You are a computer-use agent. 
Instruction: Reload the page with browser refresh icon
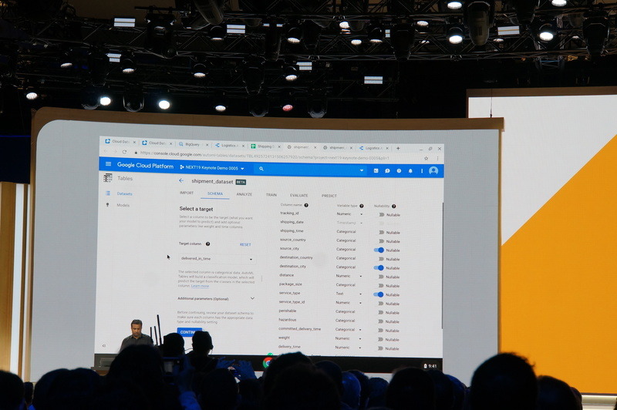coord(124,152)
